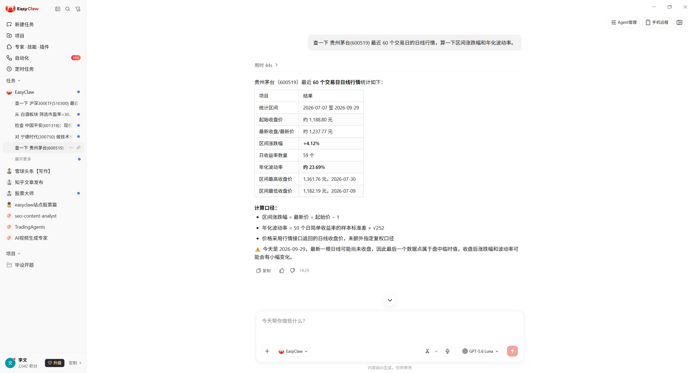Image resolution: width=693 pixels, height=373 pixels.
Task: Toggle the right side panel icon
Action: click(x=679, y=22)
